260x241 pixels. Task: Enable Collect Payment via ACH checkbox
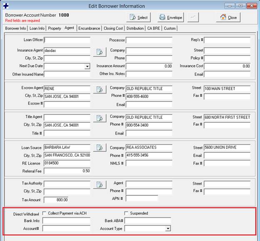click(x=45, y=213)
